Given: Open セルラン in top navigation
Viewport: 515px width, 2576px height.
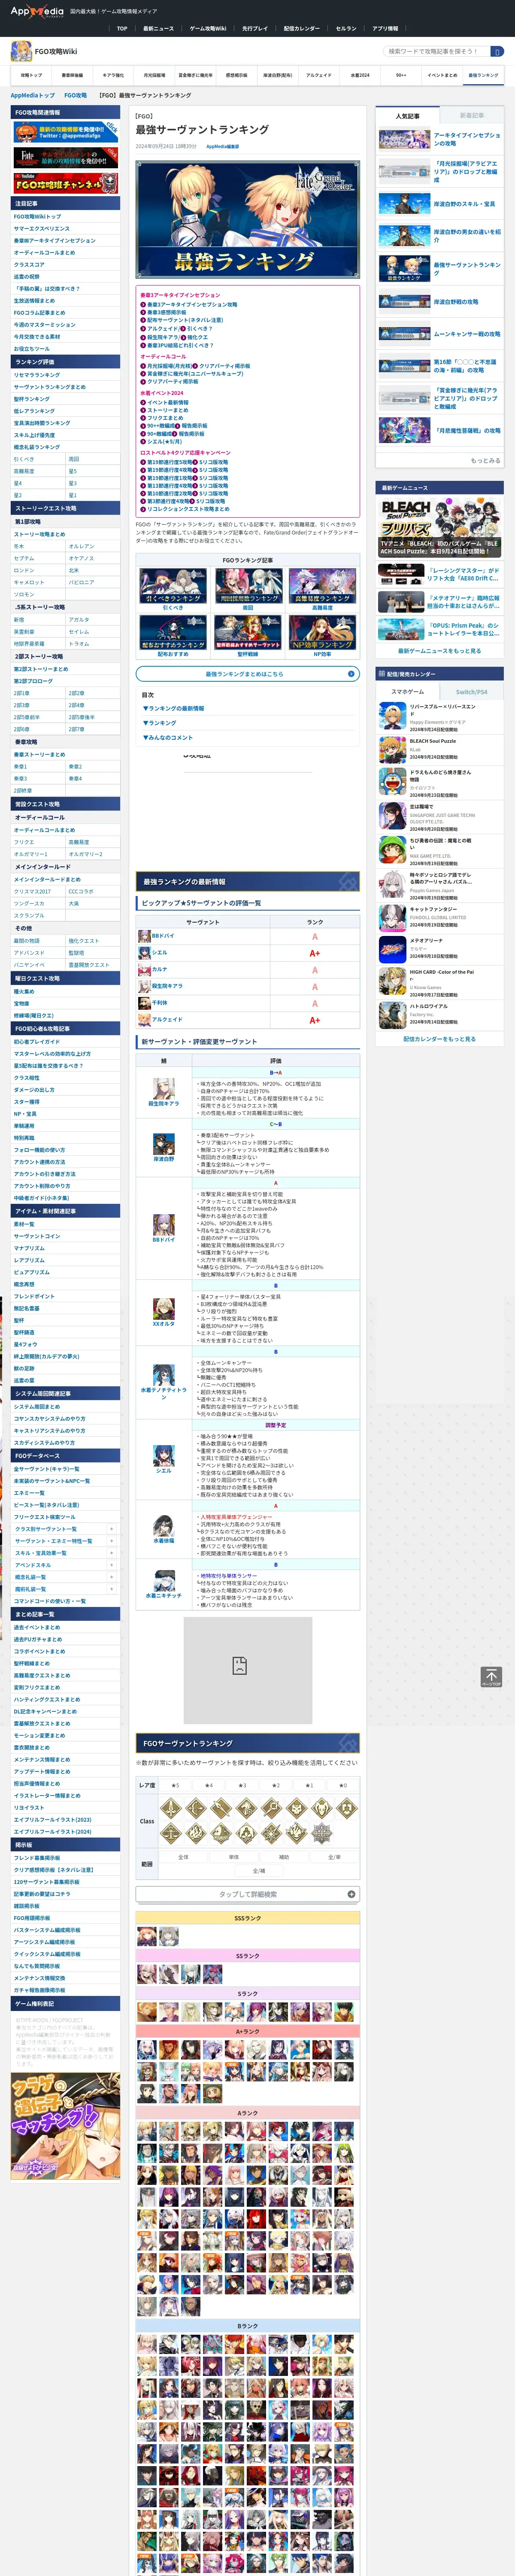Looking at the screenshot, I should coord(346,29).
